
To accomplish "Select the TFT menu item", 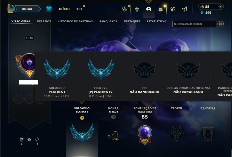I will [x=79, y=9].
